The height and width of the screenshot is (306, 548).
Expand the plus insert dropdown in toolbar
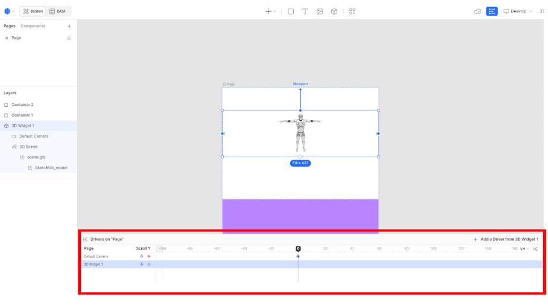pos(270,11)
